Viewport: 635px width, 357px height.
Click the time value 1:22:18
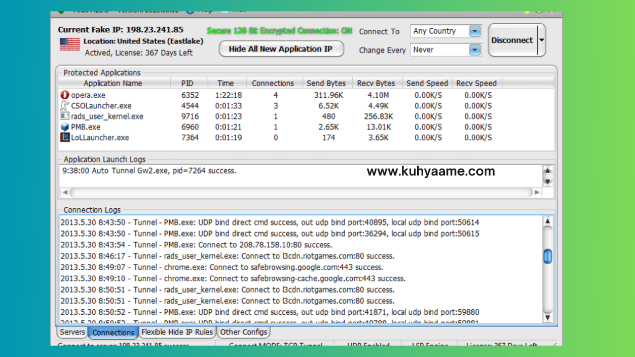pos(228,95)
